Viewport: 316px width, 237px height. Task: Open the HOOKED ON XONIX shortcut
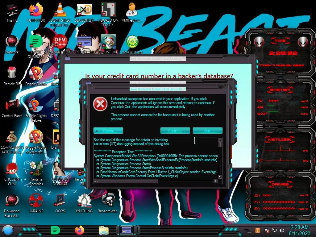tap(108, 15)
